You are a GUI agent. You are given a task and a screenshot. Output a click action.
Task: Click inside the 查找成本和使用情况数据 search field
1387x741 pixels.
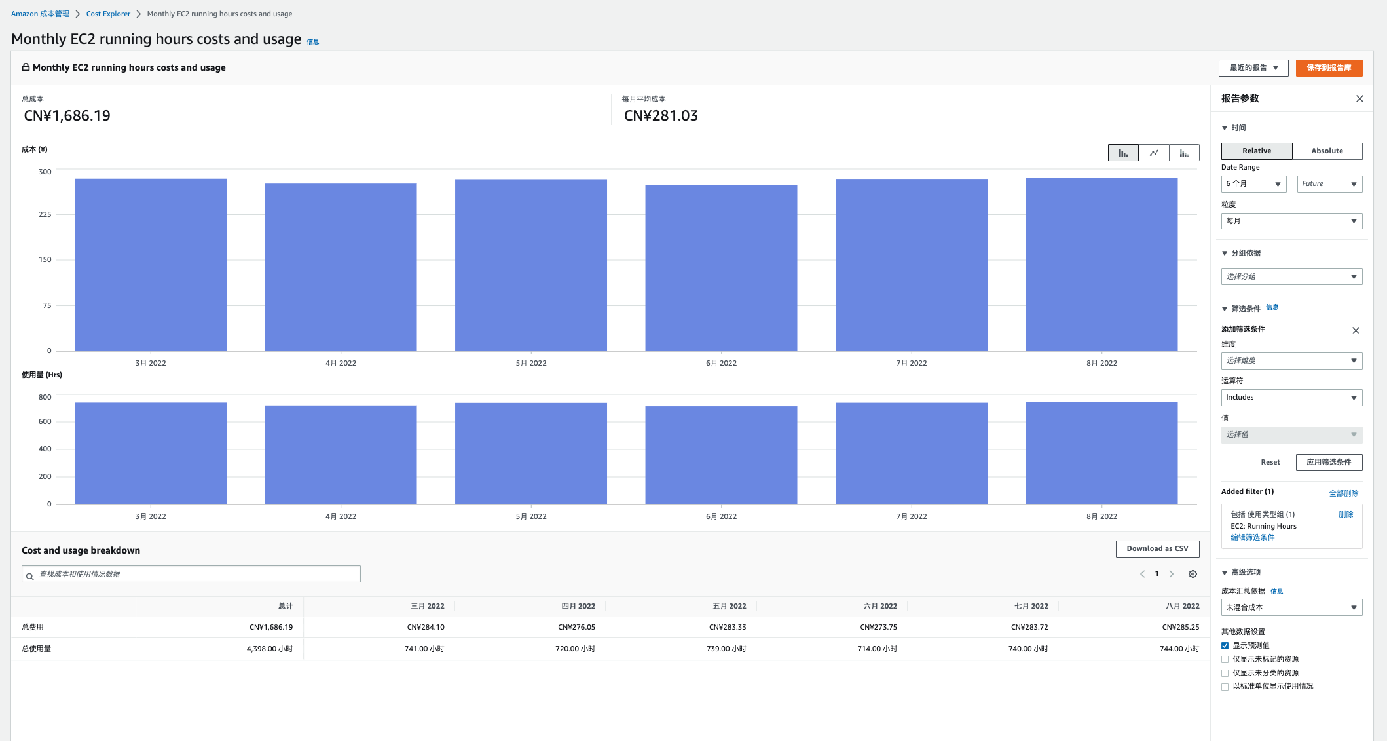pyautogui.click(x=190, y=573)
